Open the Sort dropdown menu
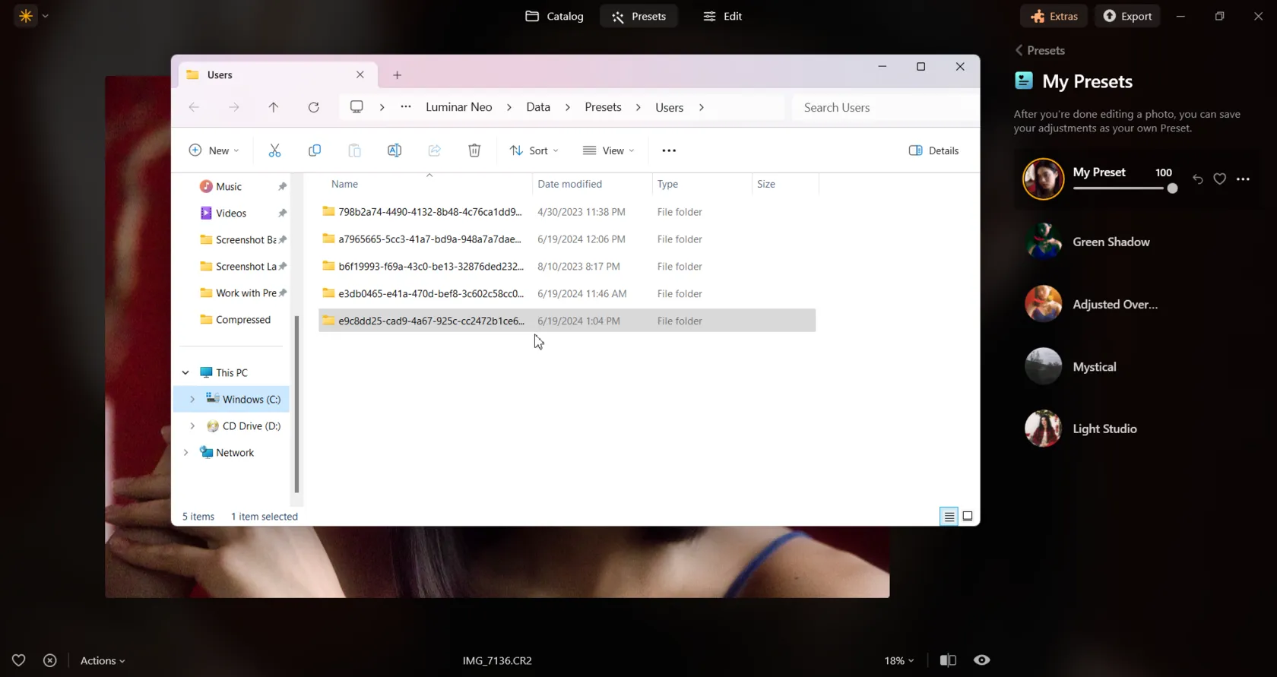Image resolution: width=1277 pixels, height=677 pixels. click(534, 150)
